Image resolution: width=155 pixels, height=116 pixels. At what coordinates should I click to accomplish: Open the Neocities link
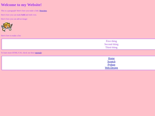[43, 11]
